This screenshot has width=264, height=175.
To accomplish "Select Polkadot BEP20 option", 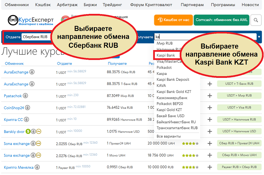I will point(170,104).
